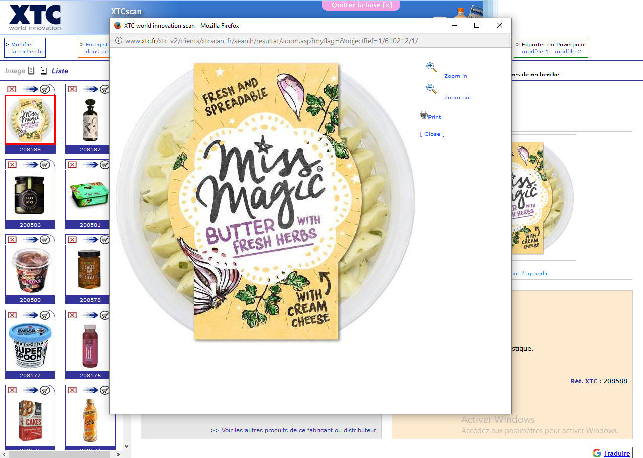Remove product 208580 with its red X

click(12, 239)
